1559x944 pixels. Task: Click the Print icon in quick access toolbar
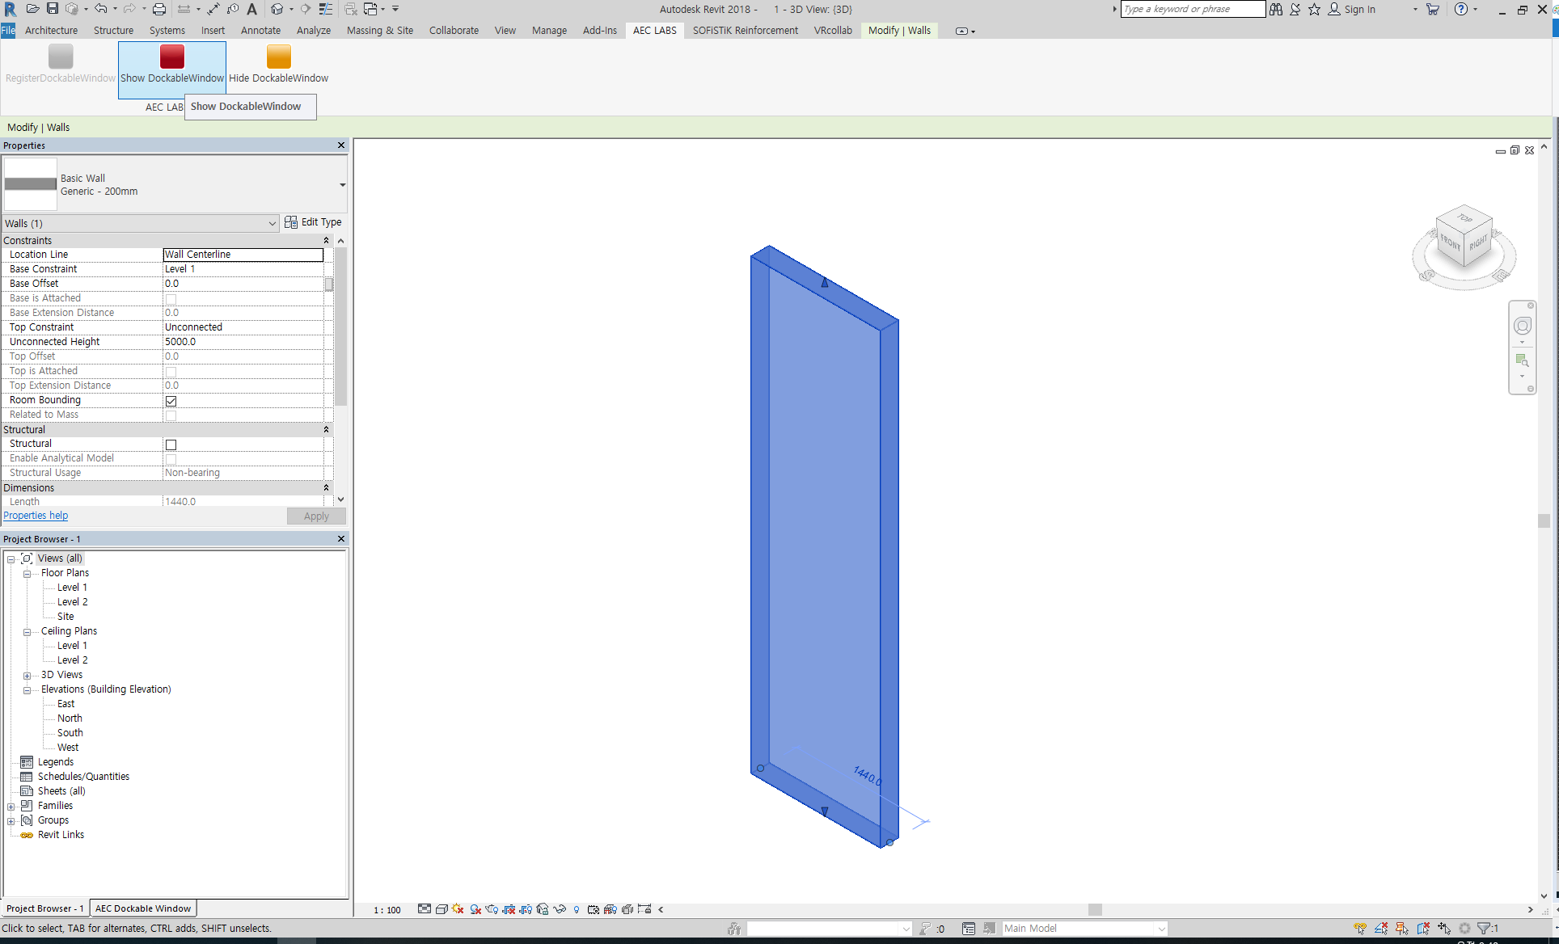159,9
